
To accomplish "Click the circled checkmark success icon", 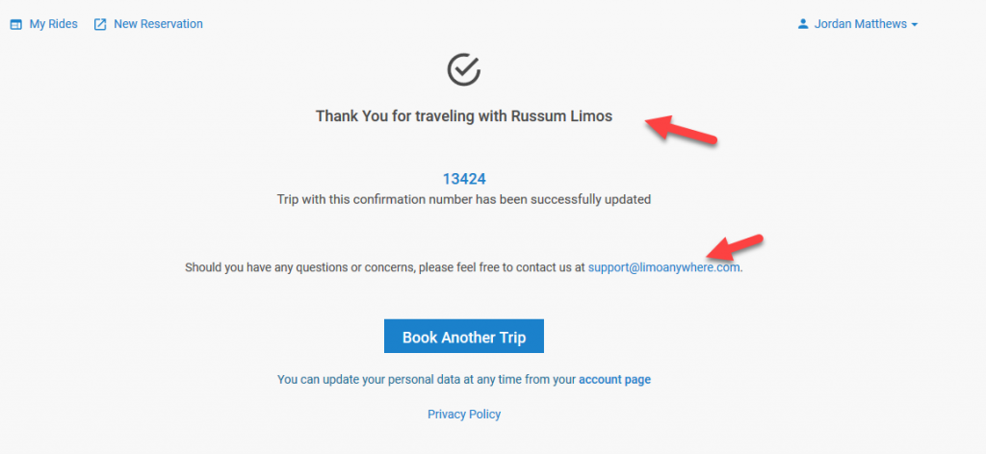I will (x=464, y=69).
